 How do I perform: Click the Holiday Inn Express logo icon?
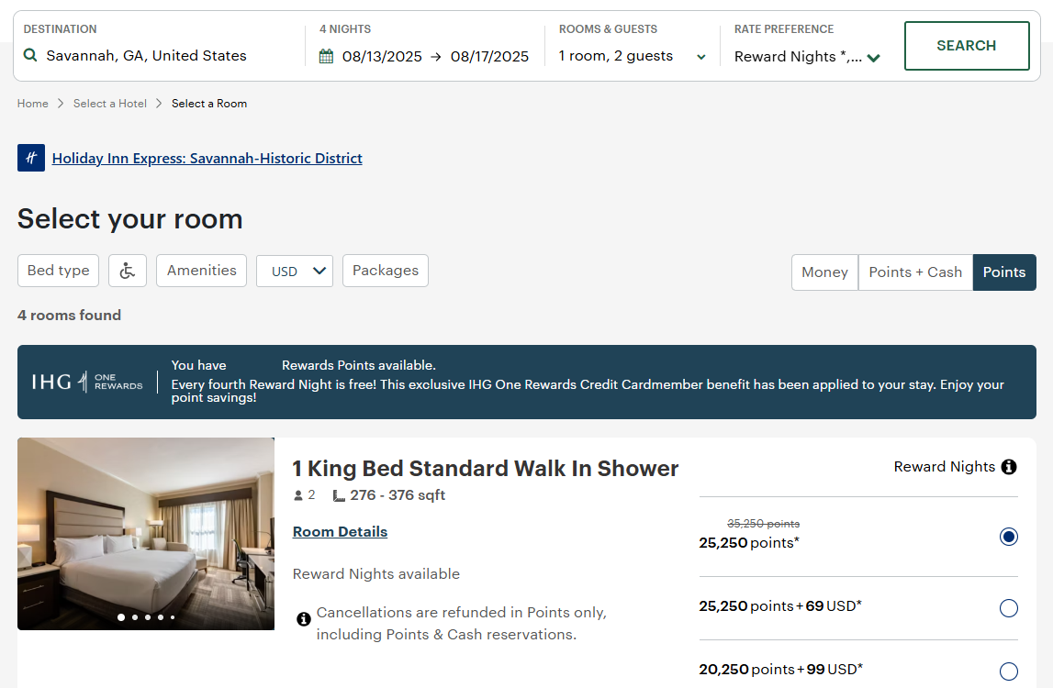tap(31, 158)
